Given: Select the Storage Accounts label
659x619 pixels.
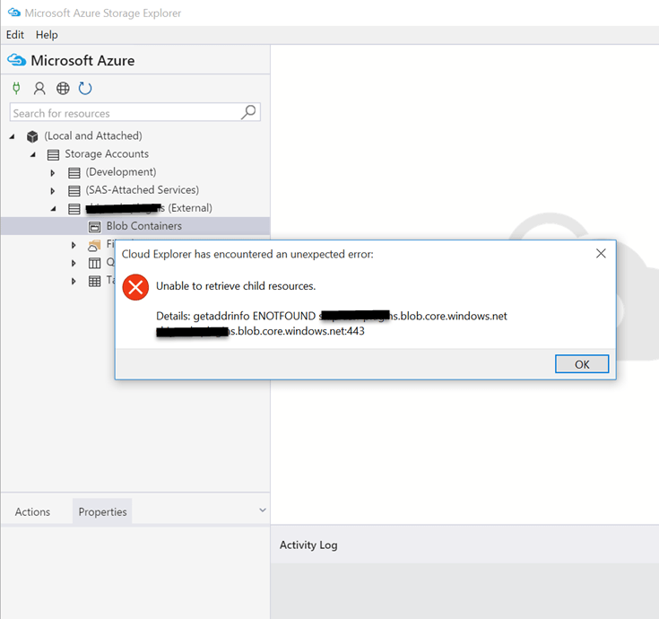Looking at the screenshot, I should coord(107,154).
